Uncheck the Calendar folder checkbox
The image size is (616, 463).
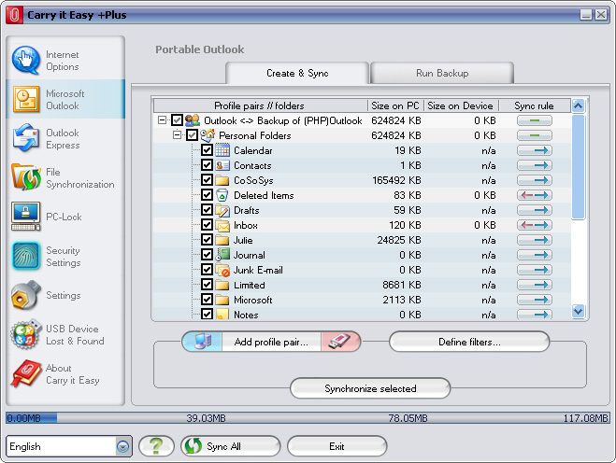pos(208,150)
